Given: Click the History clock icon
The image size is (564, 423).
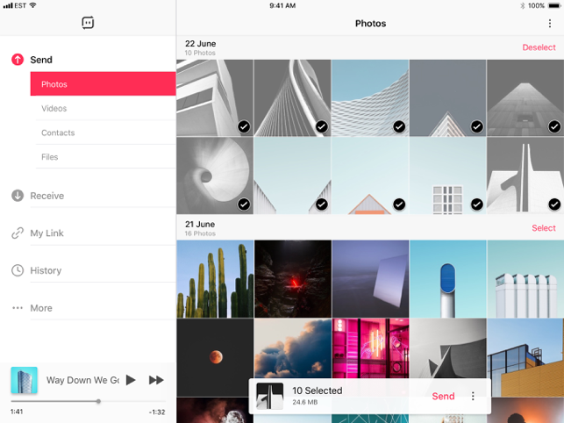Looking at the screenshot, I should click(18, 270).
